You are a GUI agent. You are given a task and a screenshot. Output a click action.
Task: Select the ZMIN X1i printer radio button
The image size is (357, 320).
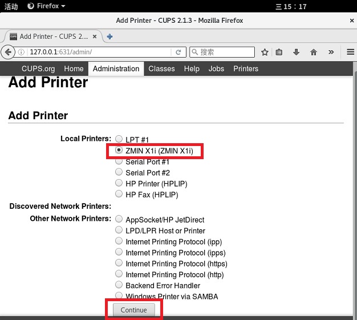click(119, 150)
